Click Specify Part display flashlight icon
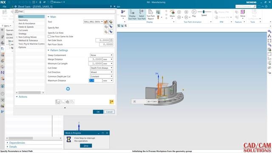 tap(110, 27)
